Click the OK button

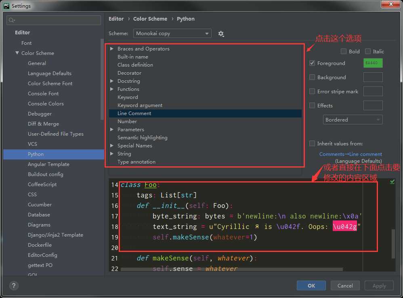[311, 285]
